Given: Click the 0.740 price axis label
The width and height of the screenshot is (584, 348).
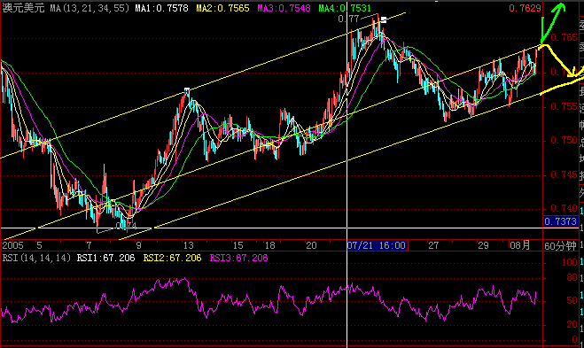Looking at the screenshot, I should pos(564,208).
